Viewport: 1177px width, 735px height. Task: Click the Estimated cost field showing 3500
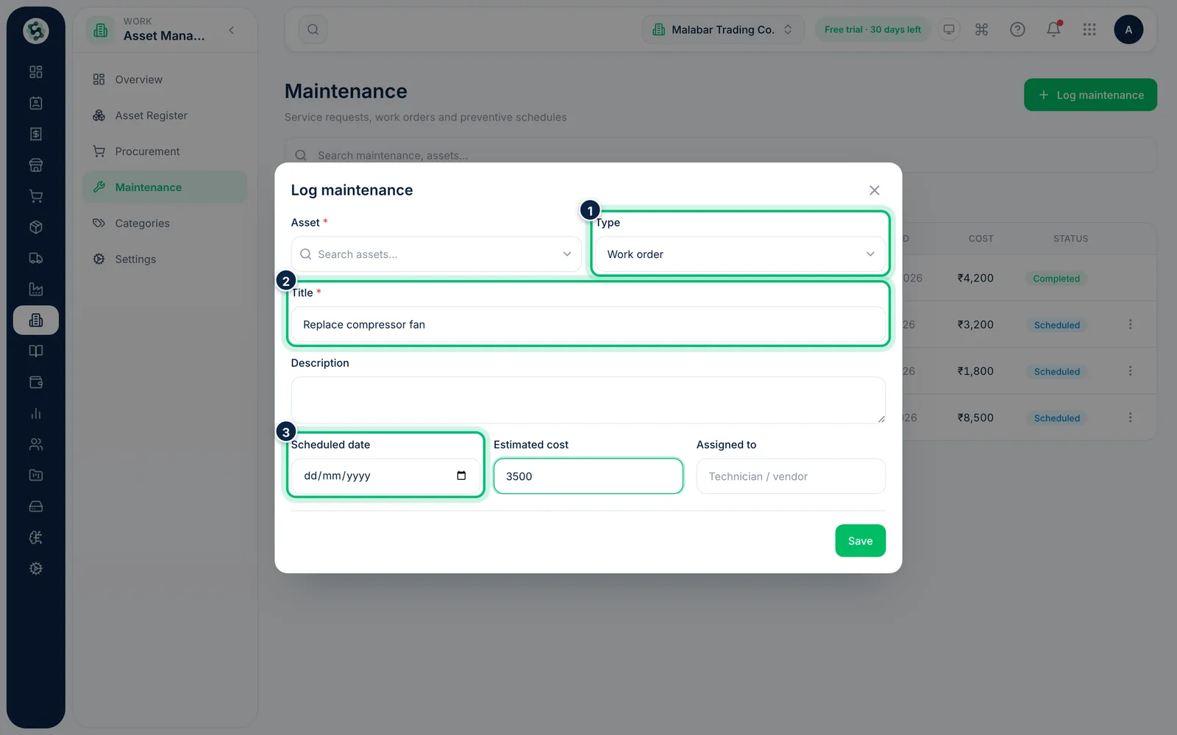click(588, 476)
